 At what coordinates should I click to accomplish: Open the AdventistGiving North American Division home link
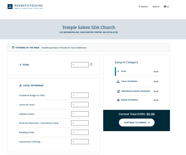(x=25, y=6)
